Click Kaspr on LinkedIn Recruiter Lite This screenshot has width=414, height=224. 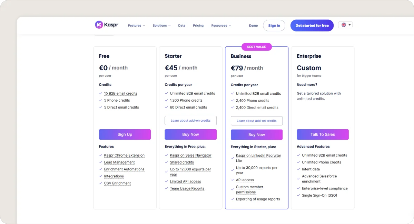(x=258, y=158)
